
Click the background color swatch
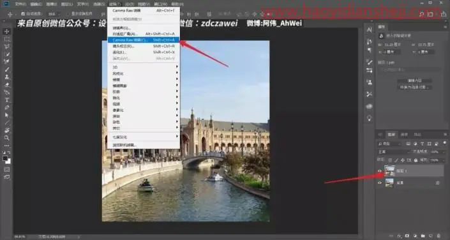click(x=9, y=161)
